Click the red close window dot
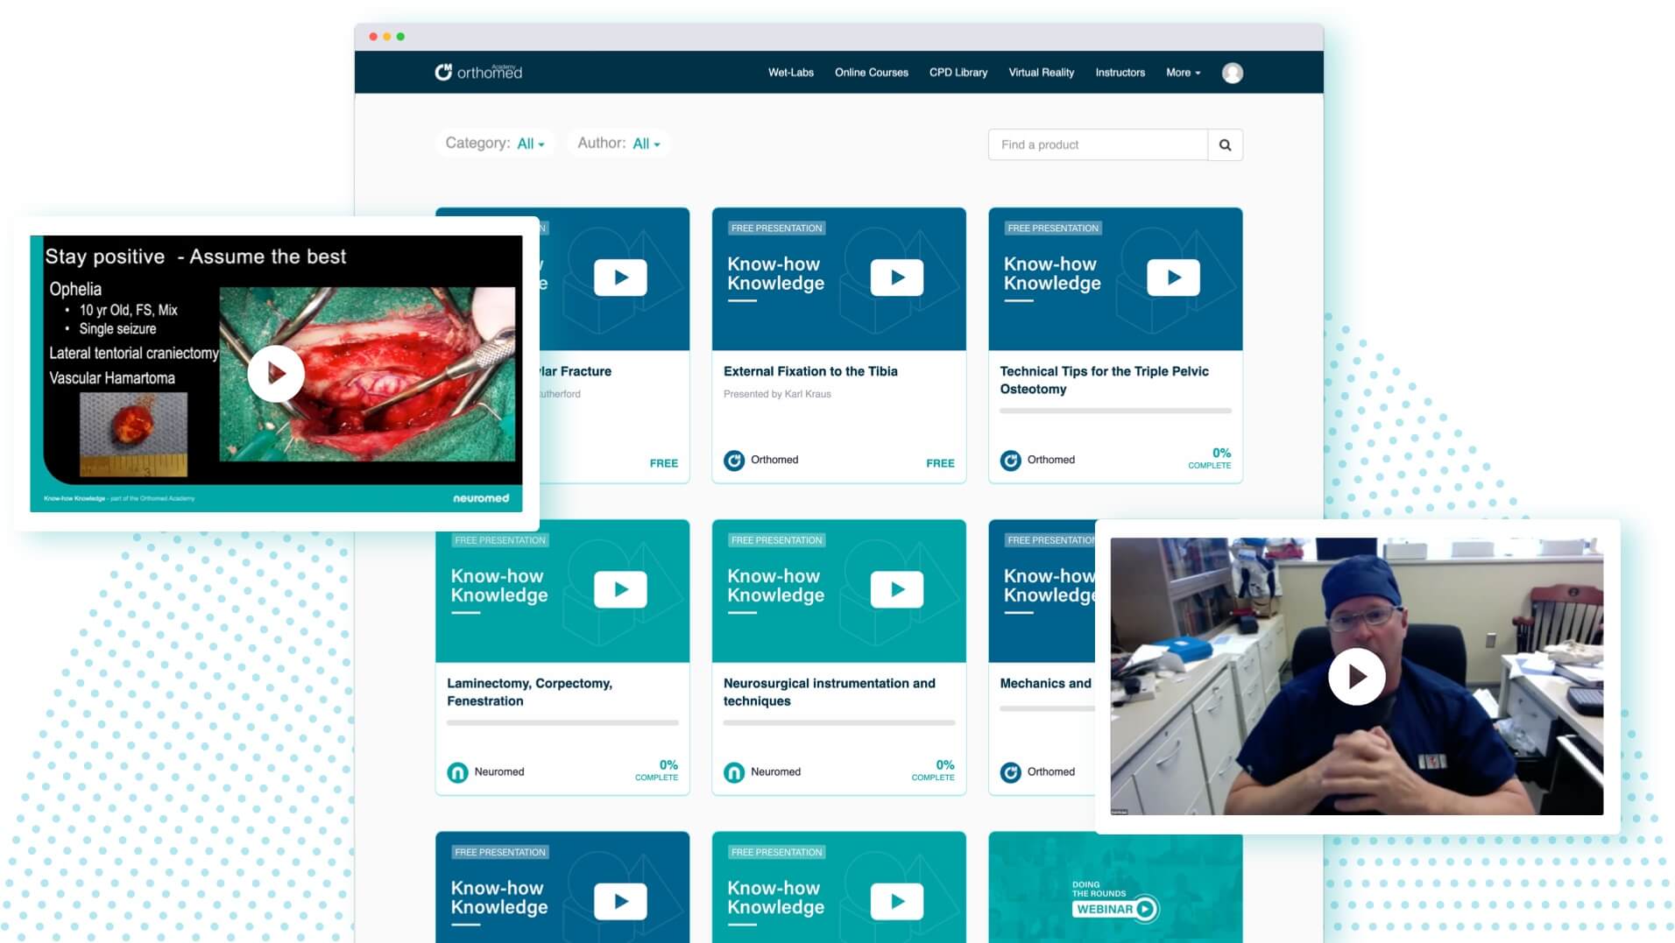This screenshot has height=943, width=1675. (x=373, y=37)
